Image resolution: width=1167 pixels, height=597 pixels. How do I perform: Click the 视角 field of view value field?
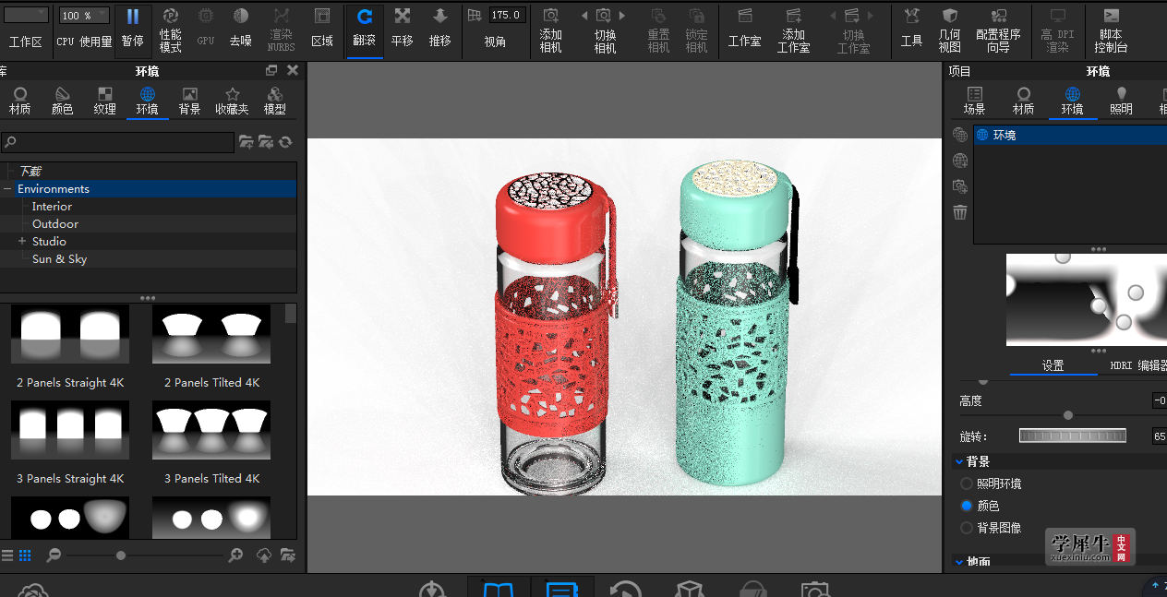pyautogui.click(x=507, y=16)
